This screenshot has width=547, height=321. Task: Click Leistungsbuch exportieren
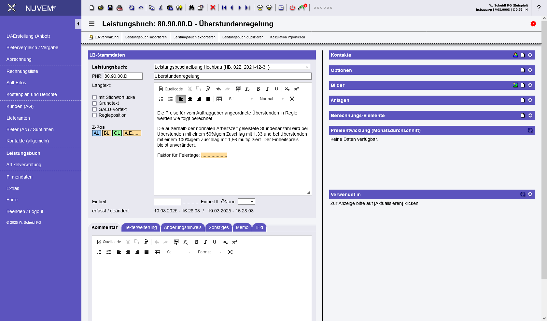[x=194, y=37]
